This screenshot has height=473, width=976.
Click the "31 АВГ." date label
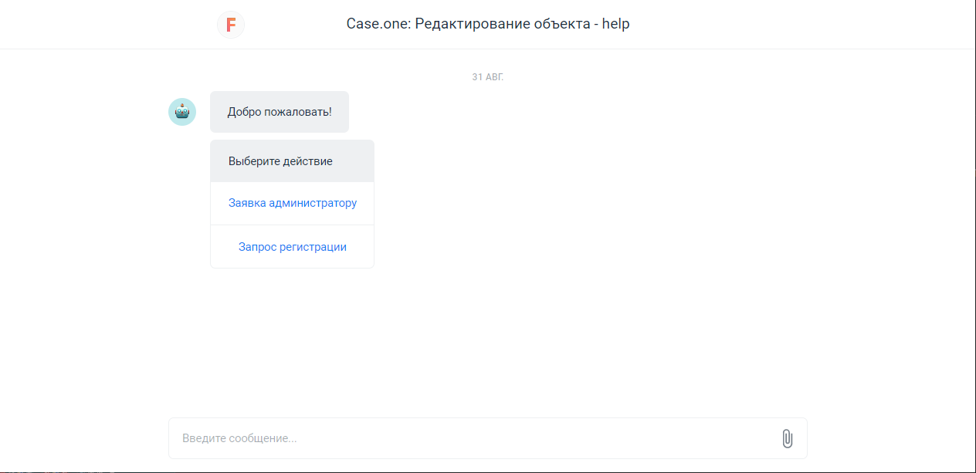pyautogui.click(x=488, y=77)
